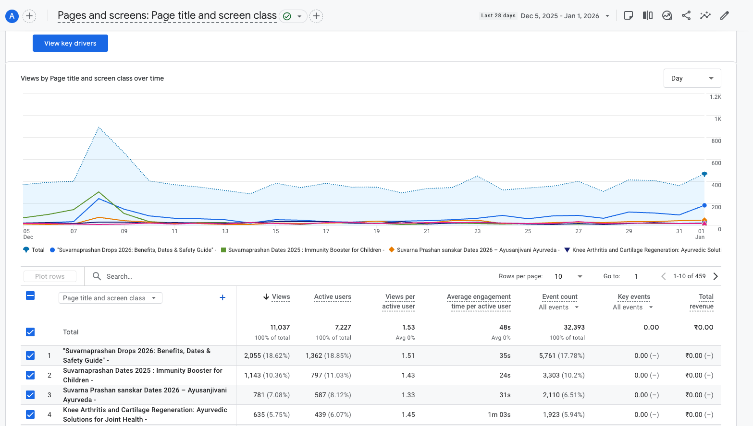This screenshot has width=753, height=426.
Task: Open the annotations note icon
Action: [x=628, y=15]
